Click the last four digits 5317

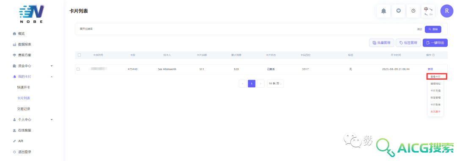306,69
